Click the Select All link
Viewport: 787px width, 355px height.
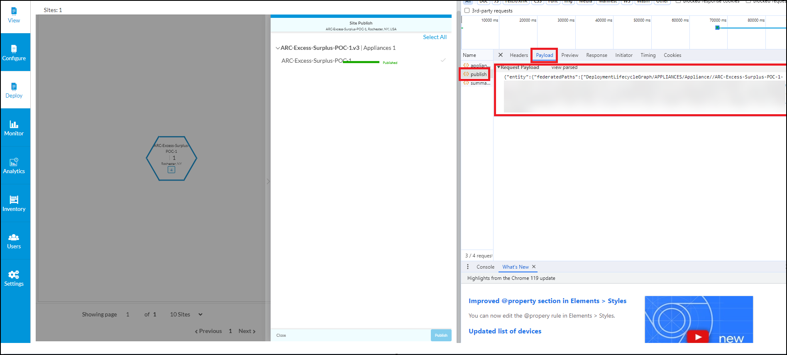(435, 37)
